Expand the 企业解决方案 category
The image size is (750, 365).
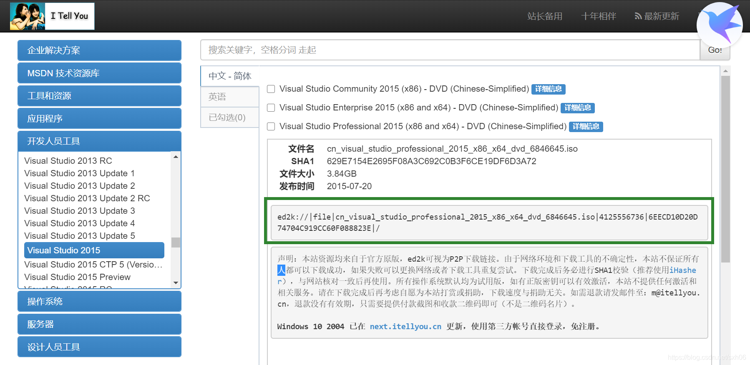pos(99,50)
